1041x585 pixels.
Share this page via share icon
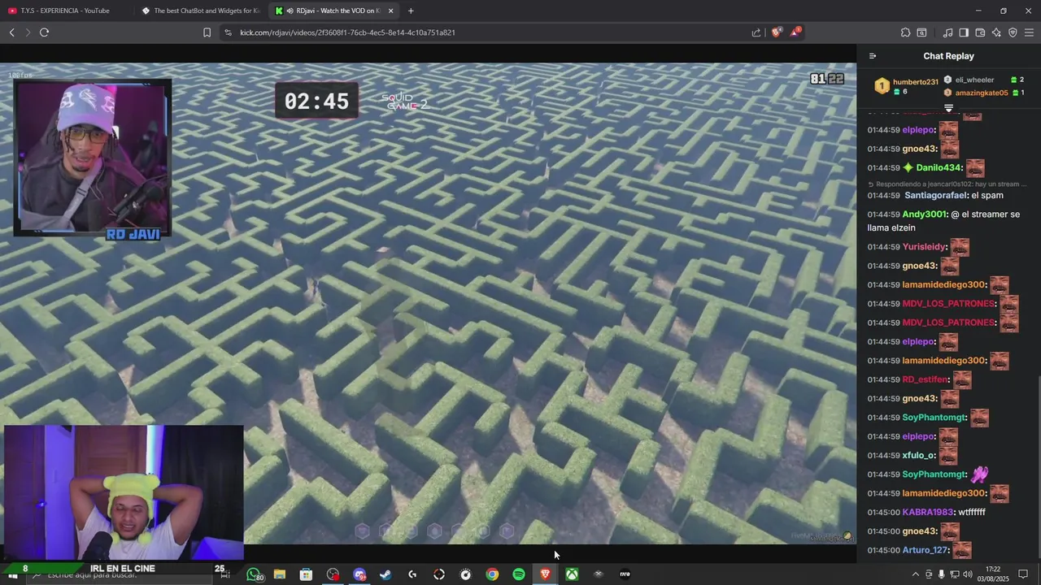pyautogui.click(x=756, y=32)
